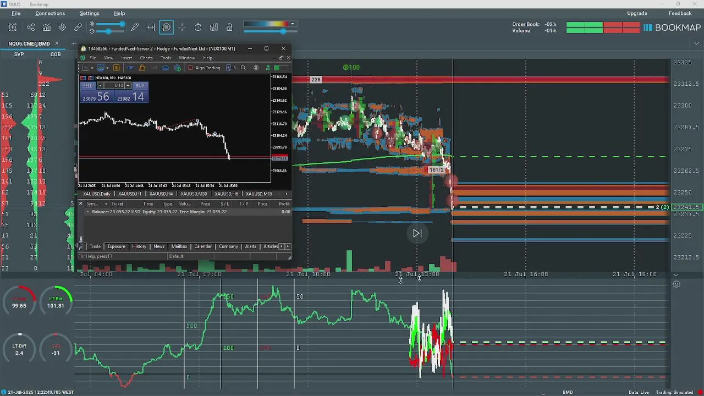Open the Calendar tab in Toolbox
This screenshot has height=396, width=704.
(203, 246)
